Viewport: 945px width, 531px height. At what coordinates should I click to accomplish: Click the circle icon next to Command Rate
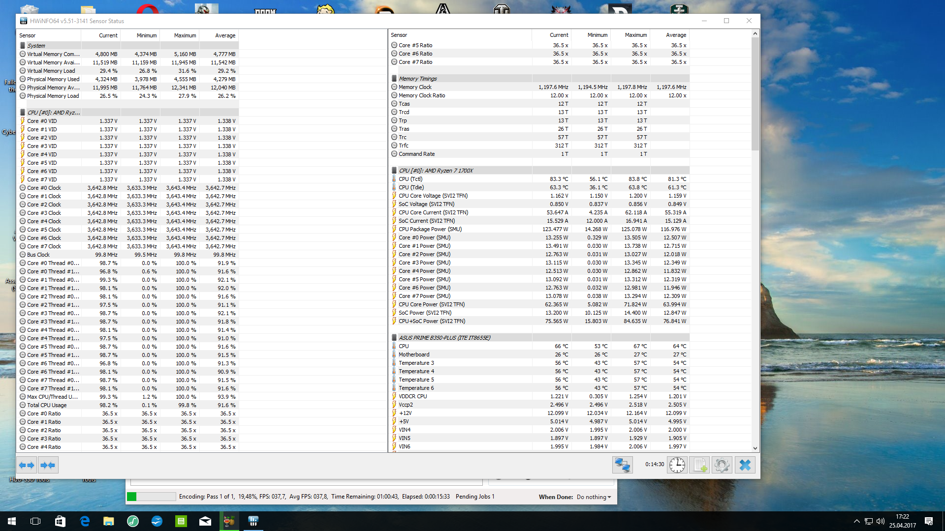tap(394, 154)
